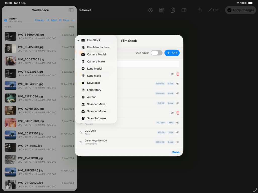258x193 pixels.
Task: Toggle the right inspector panel icon
Action: 184,10
